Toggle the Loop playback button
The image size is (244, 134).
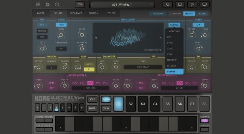(204, 4)
